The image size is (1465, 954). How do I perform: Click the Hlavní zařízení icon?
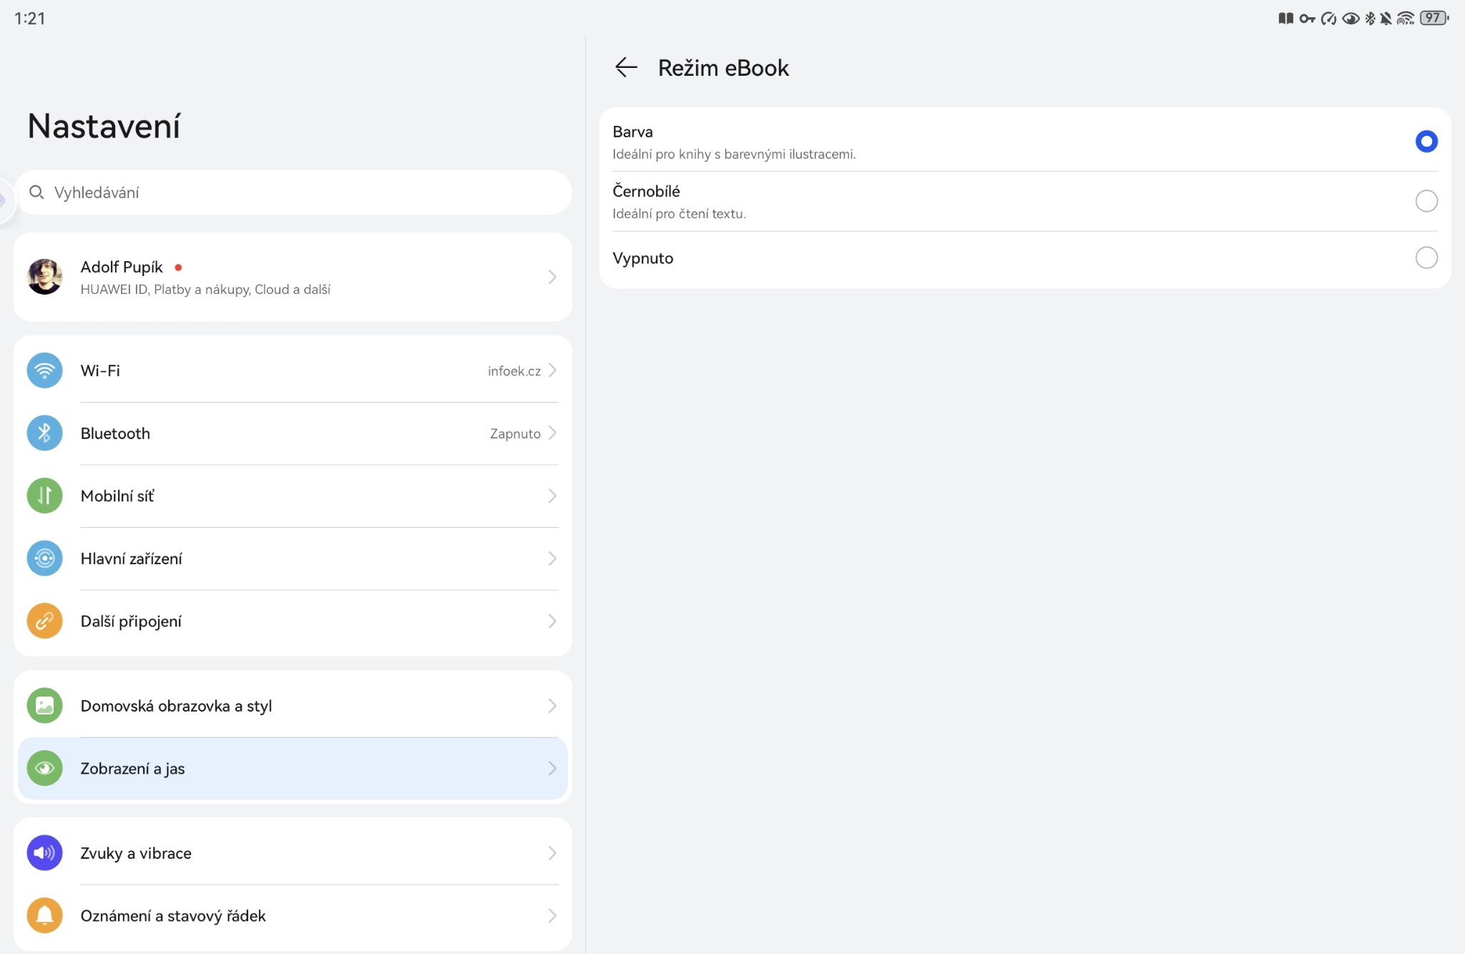click(44, 559)
